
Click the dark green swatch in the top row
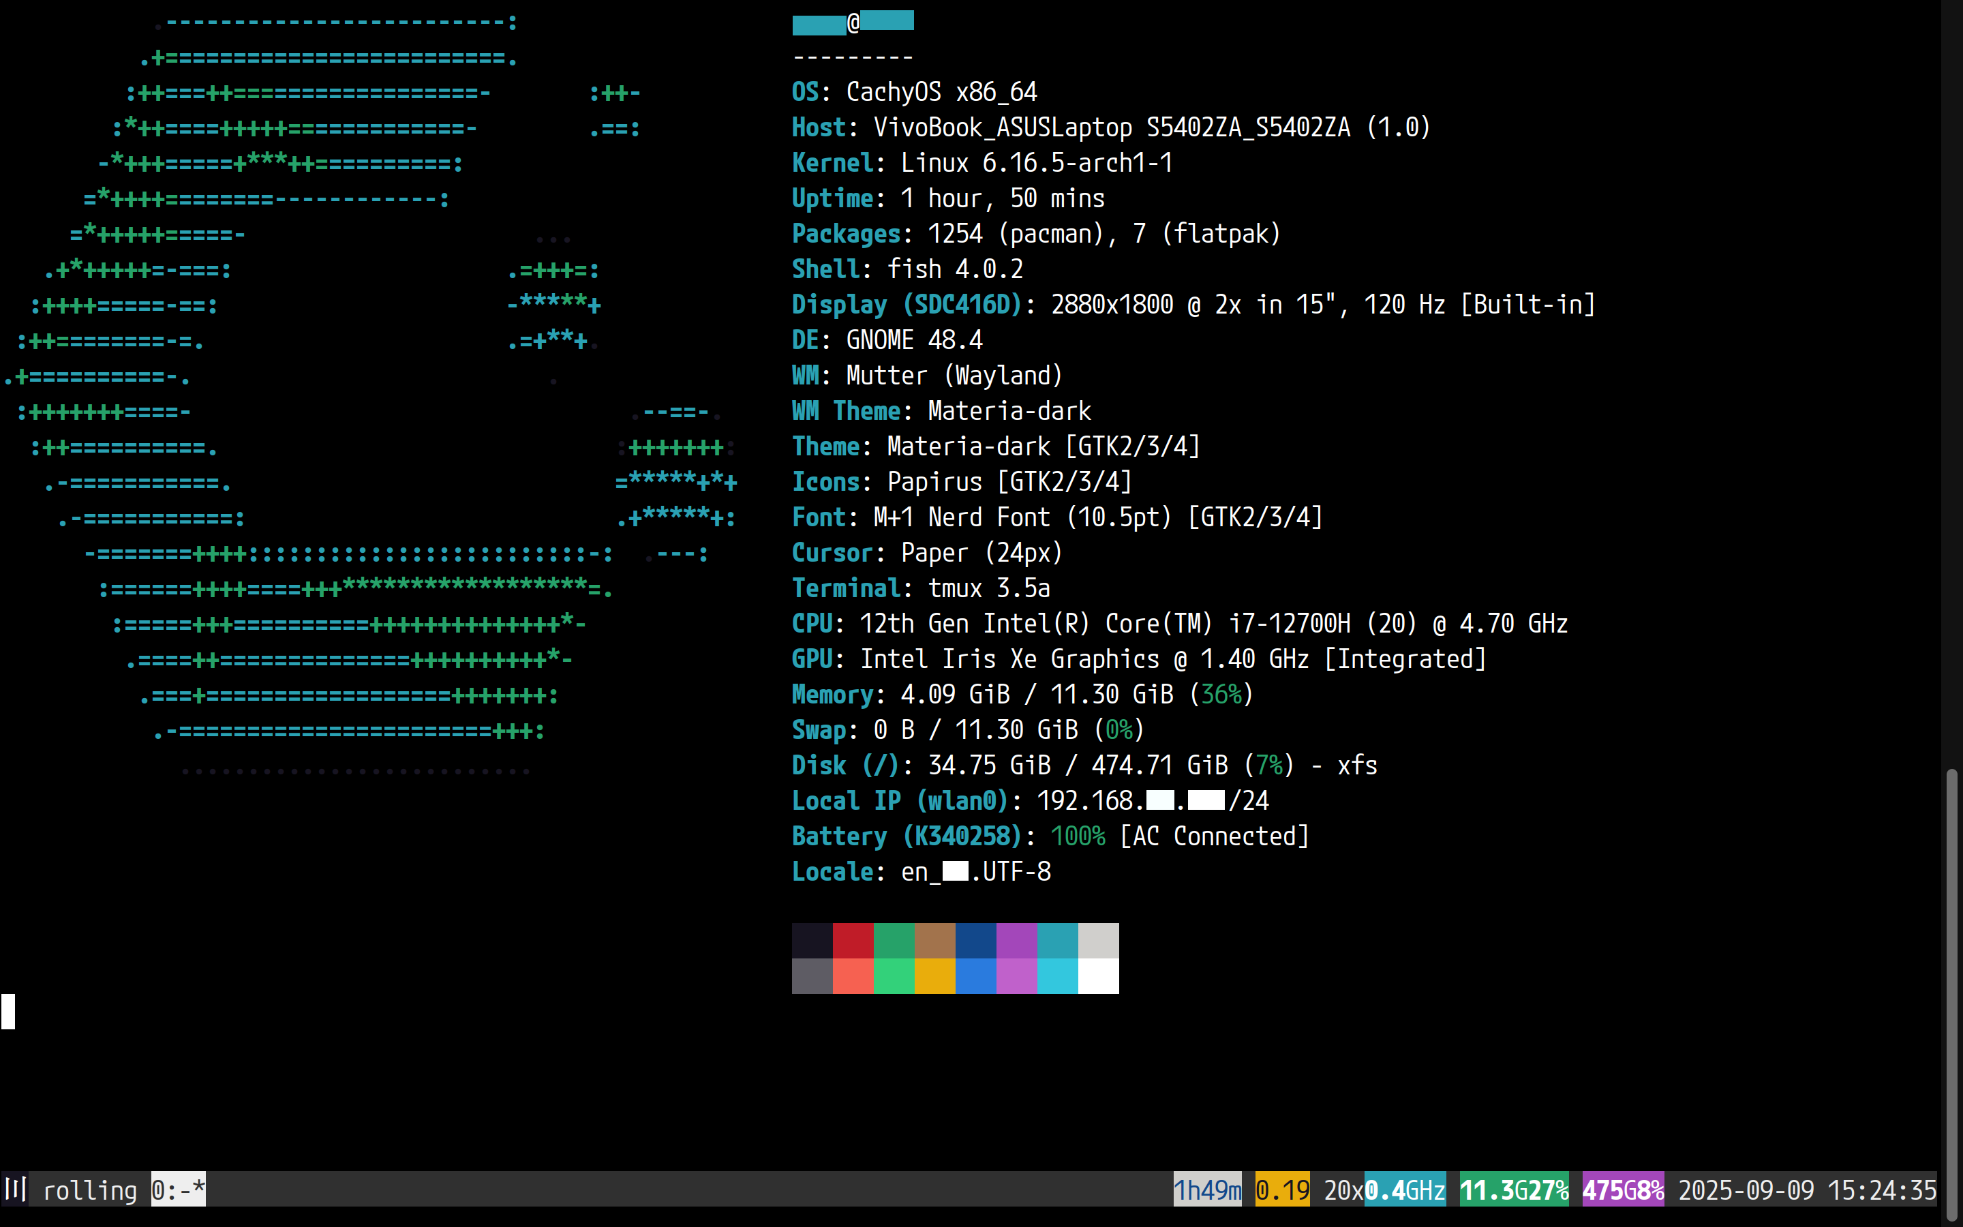click(894, 941)
